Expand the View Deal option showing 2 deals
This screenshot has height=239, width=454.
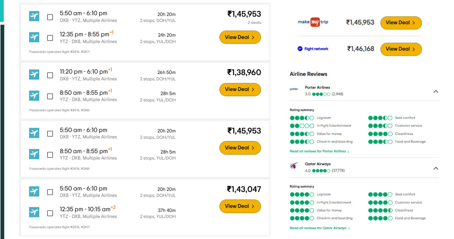(x=240, y=37)
